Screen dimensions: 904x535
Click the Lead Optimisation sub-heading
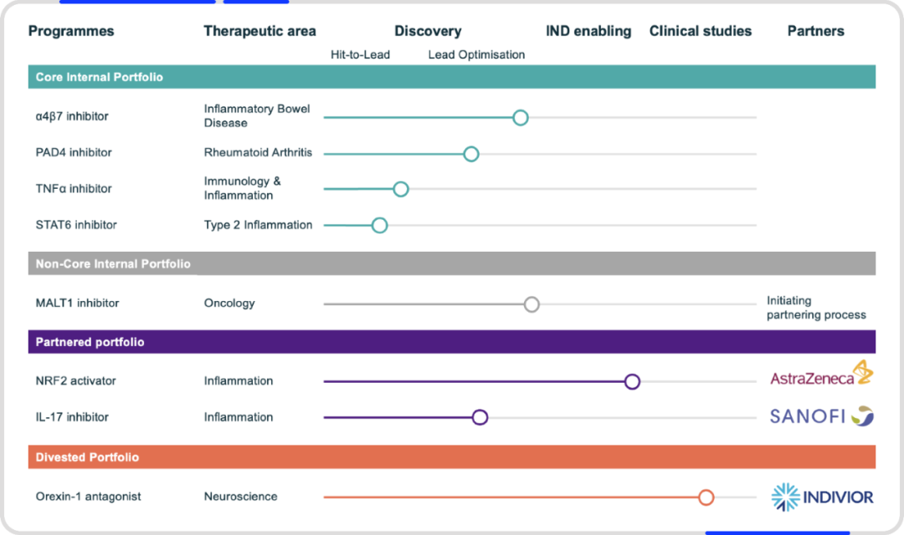tap(476, 54)
